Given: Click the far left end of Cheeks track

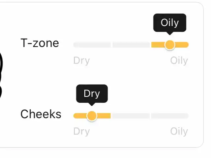Looking at the screenshot, I should coord(75,116).
